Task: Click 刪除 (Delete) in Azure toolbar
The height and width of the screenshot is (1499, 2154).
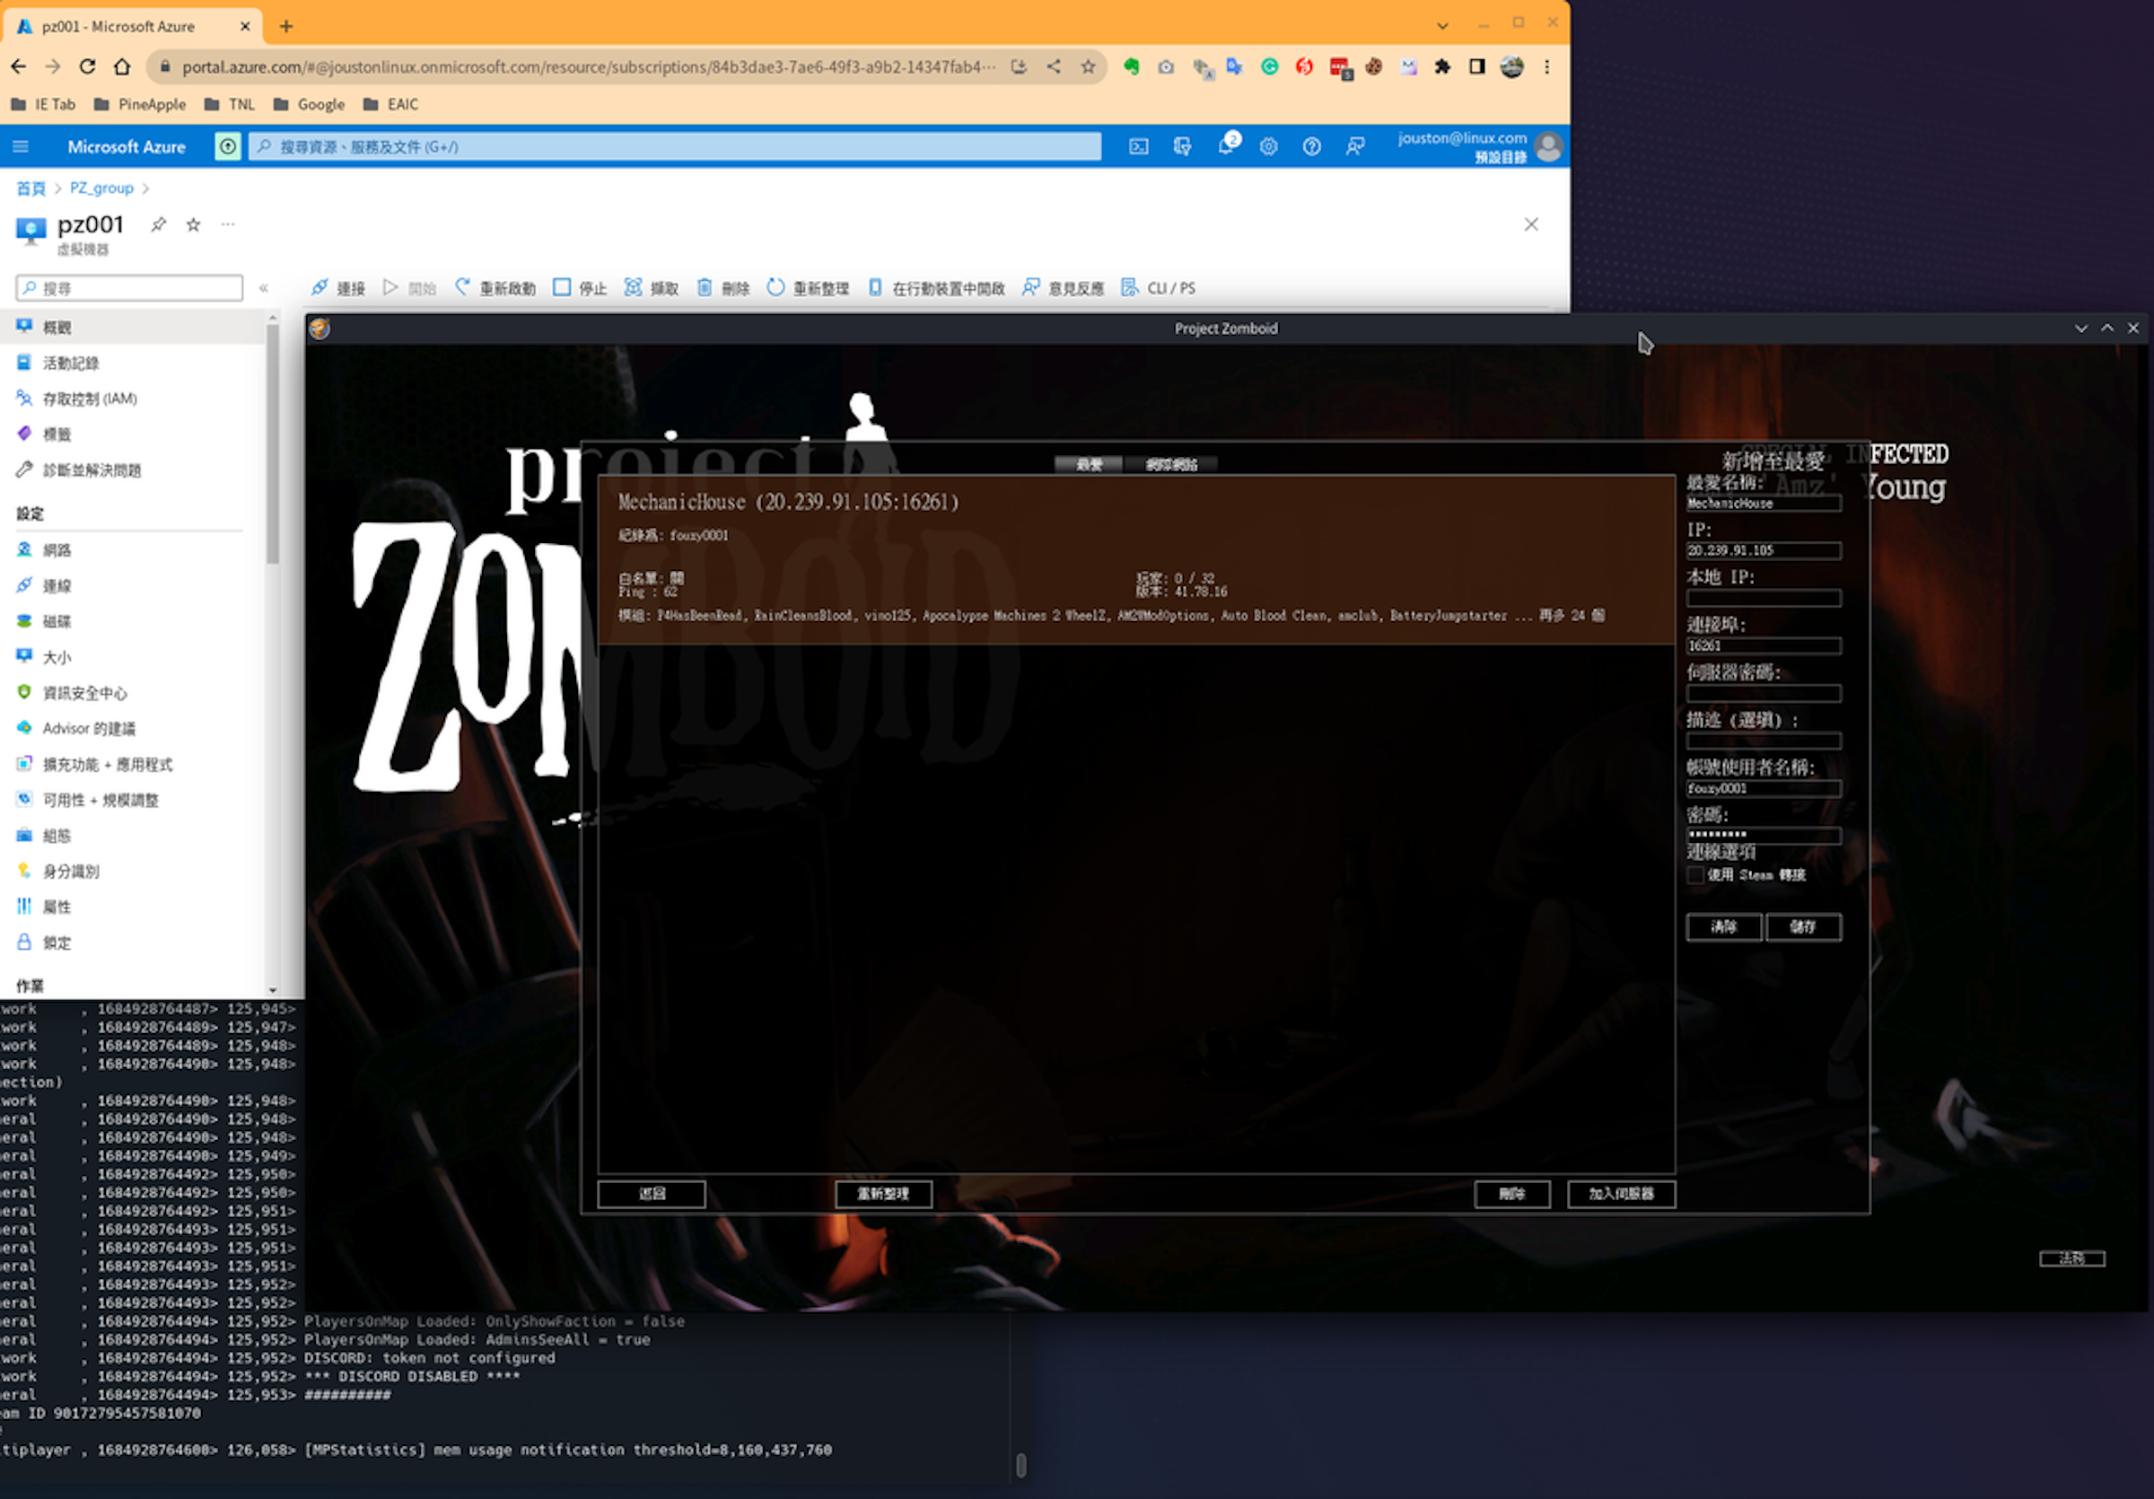Action: 722,288
